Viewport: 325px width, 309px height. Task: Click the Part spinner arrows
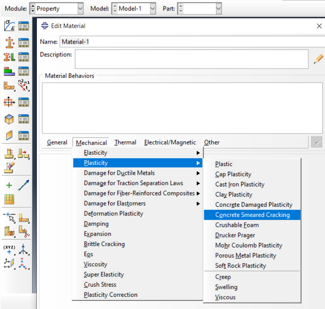pyautogui.click(x=180, y=9)
